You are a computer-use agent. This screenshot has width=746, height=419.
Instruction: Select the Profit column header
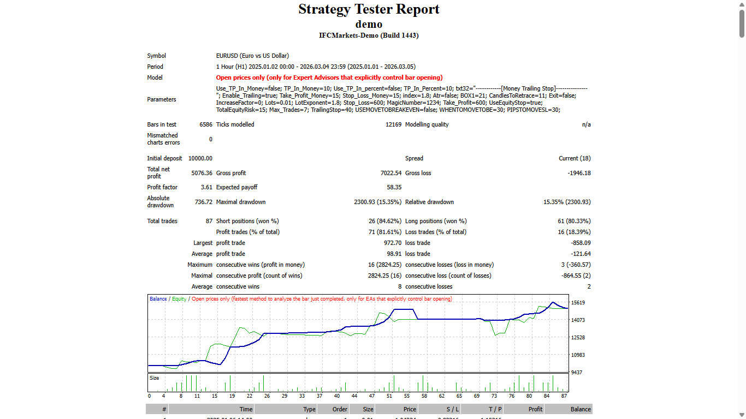535,409
